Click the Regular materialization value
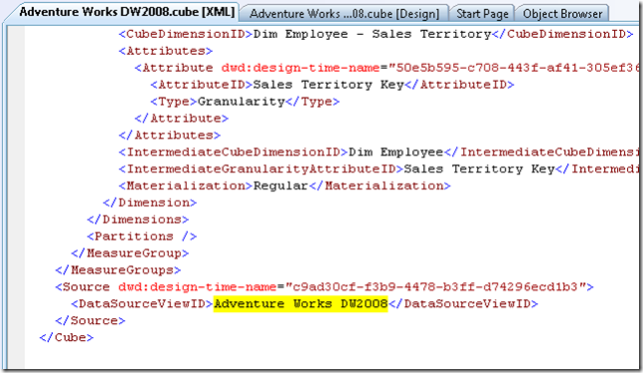 [281, 186]
